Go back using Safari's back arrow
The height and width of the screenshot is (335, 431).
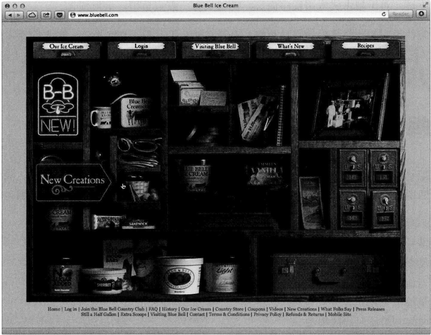point(11,15)
